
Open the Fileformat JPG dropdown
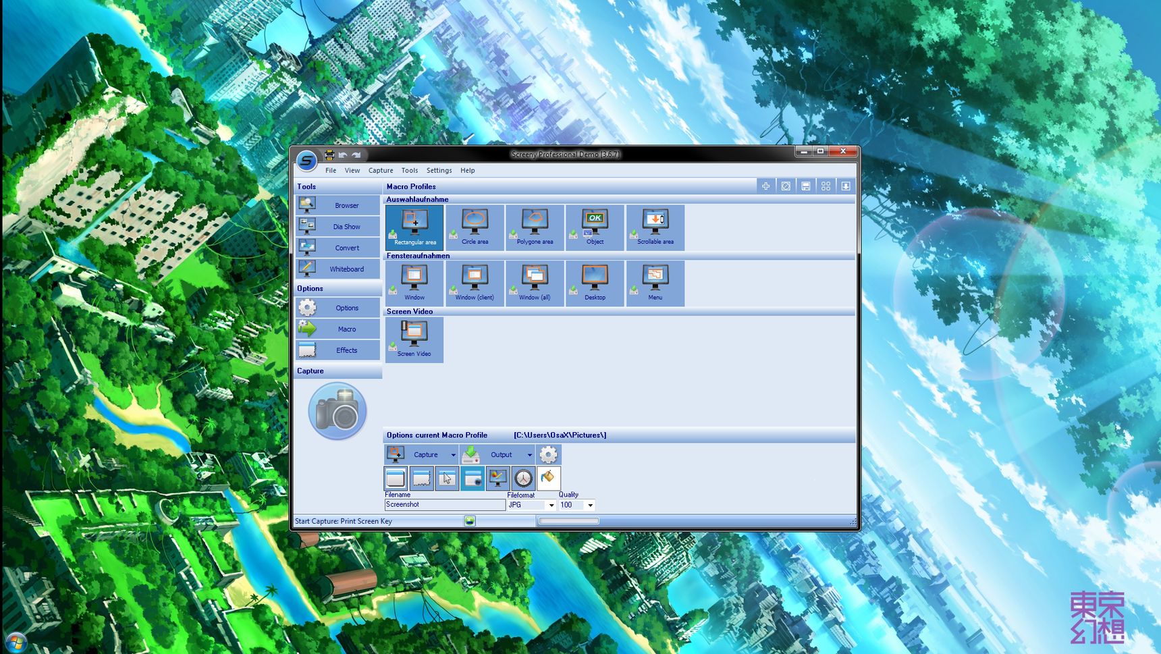pos(551,505)
